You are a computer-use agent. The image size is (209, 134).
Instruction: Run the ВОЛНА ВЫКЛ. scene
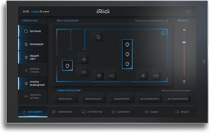pyautogui.click(x=94, y=99)
